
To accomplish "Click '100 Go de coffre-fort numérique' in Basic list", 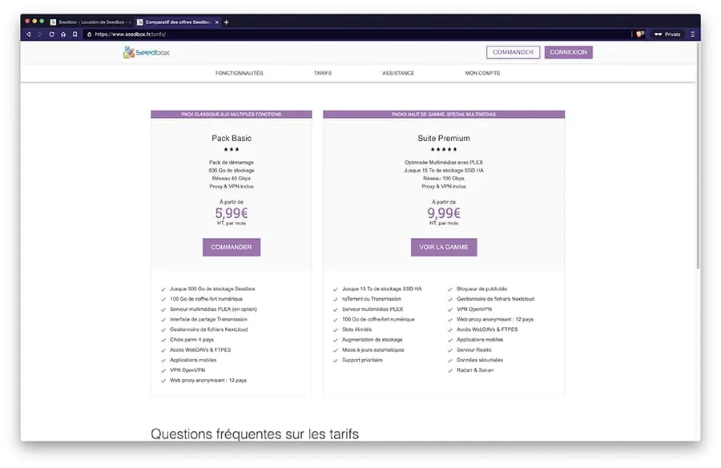I will (206, 299).
